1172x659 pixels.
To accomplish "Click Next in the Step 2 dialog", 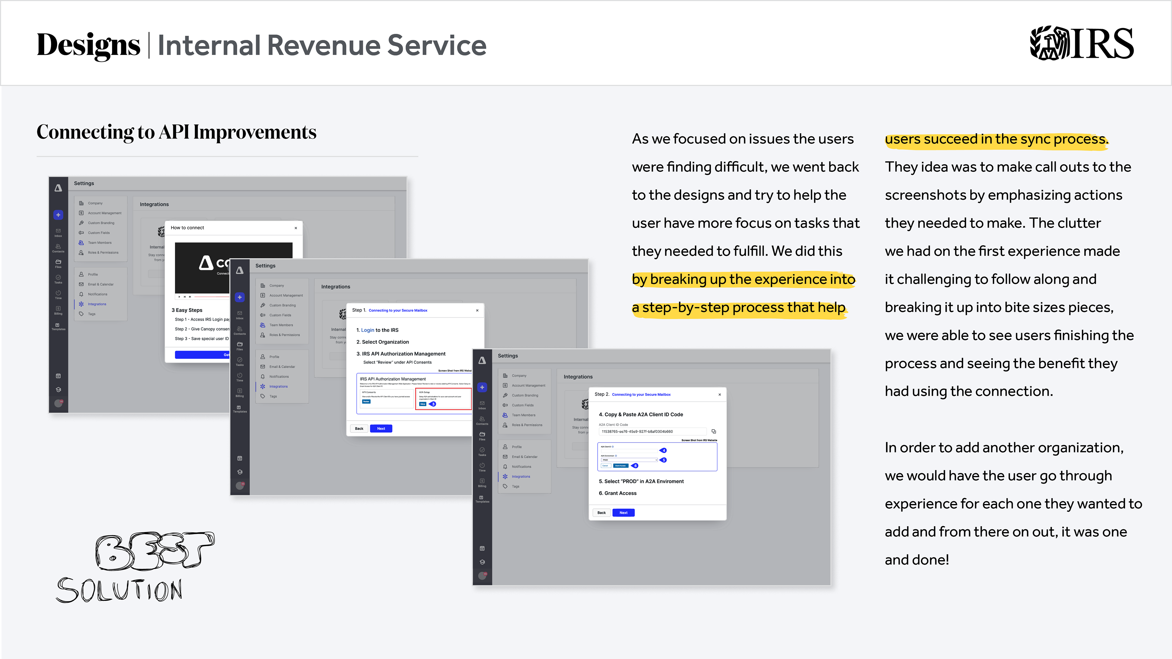I will coord(623,513).
